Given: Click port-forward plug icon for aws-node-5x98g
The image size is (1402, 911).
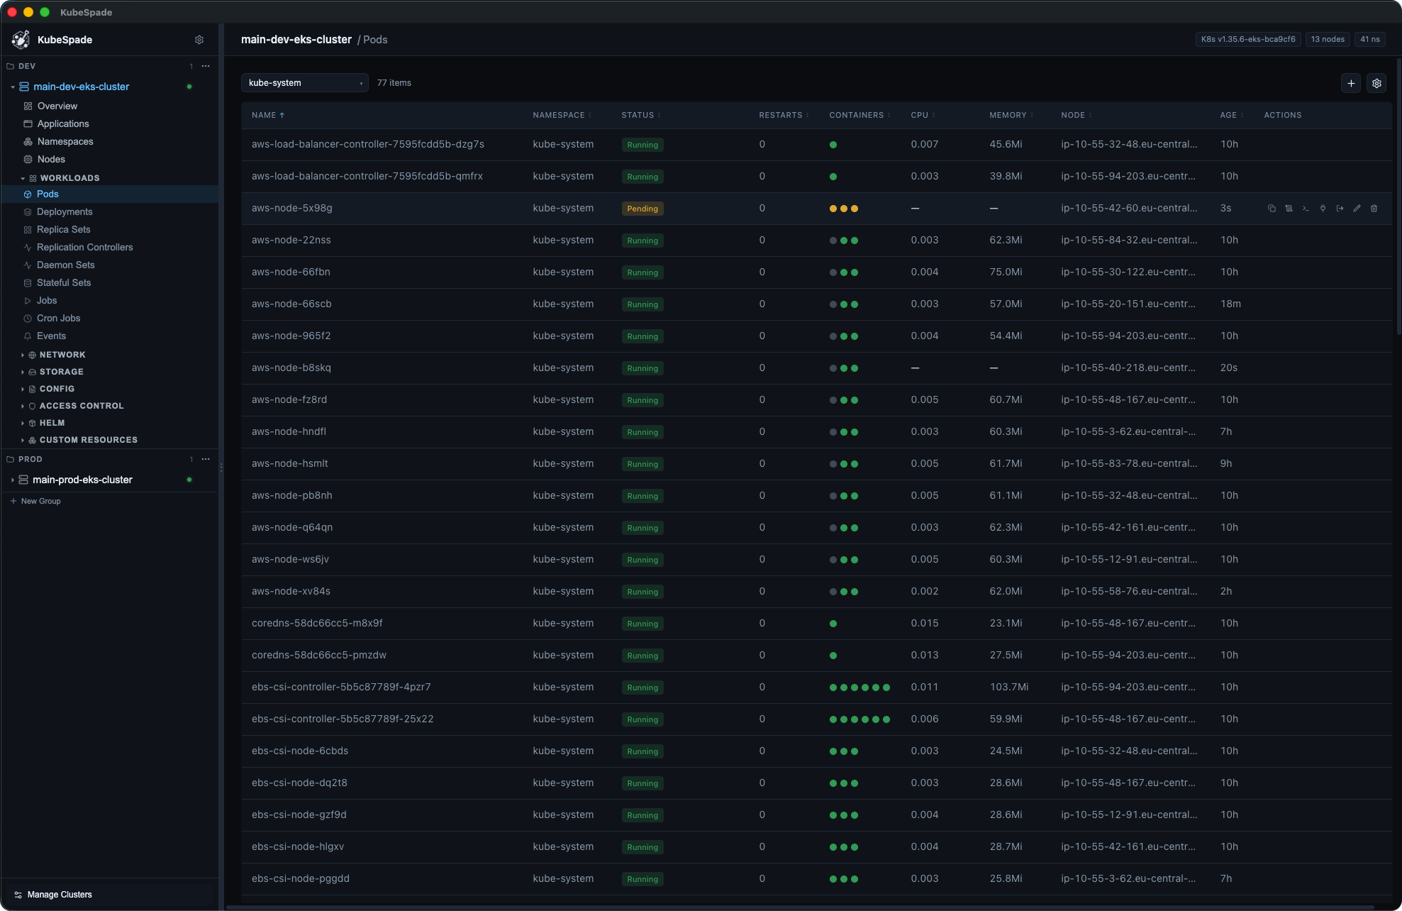Looking at the screenshot, I should [x=1323, y=209].
